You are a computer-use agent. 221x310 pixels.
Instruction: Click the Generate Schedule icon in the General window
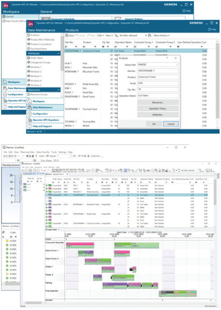(x=46, y=19)
